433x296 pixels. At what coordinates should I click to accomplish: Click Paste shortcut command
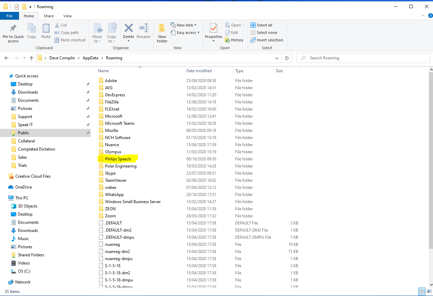click(70, 40)
